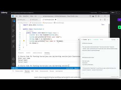
Task: Run the Java file with the play icon
Action: (x=101, y=19)
